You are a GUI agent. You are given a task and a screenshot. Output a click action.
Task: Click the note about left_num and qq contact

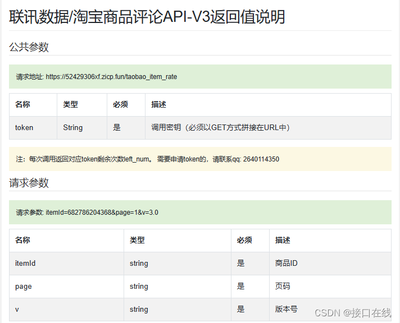(x=200, y=159)
